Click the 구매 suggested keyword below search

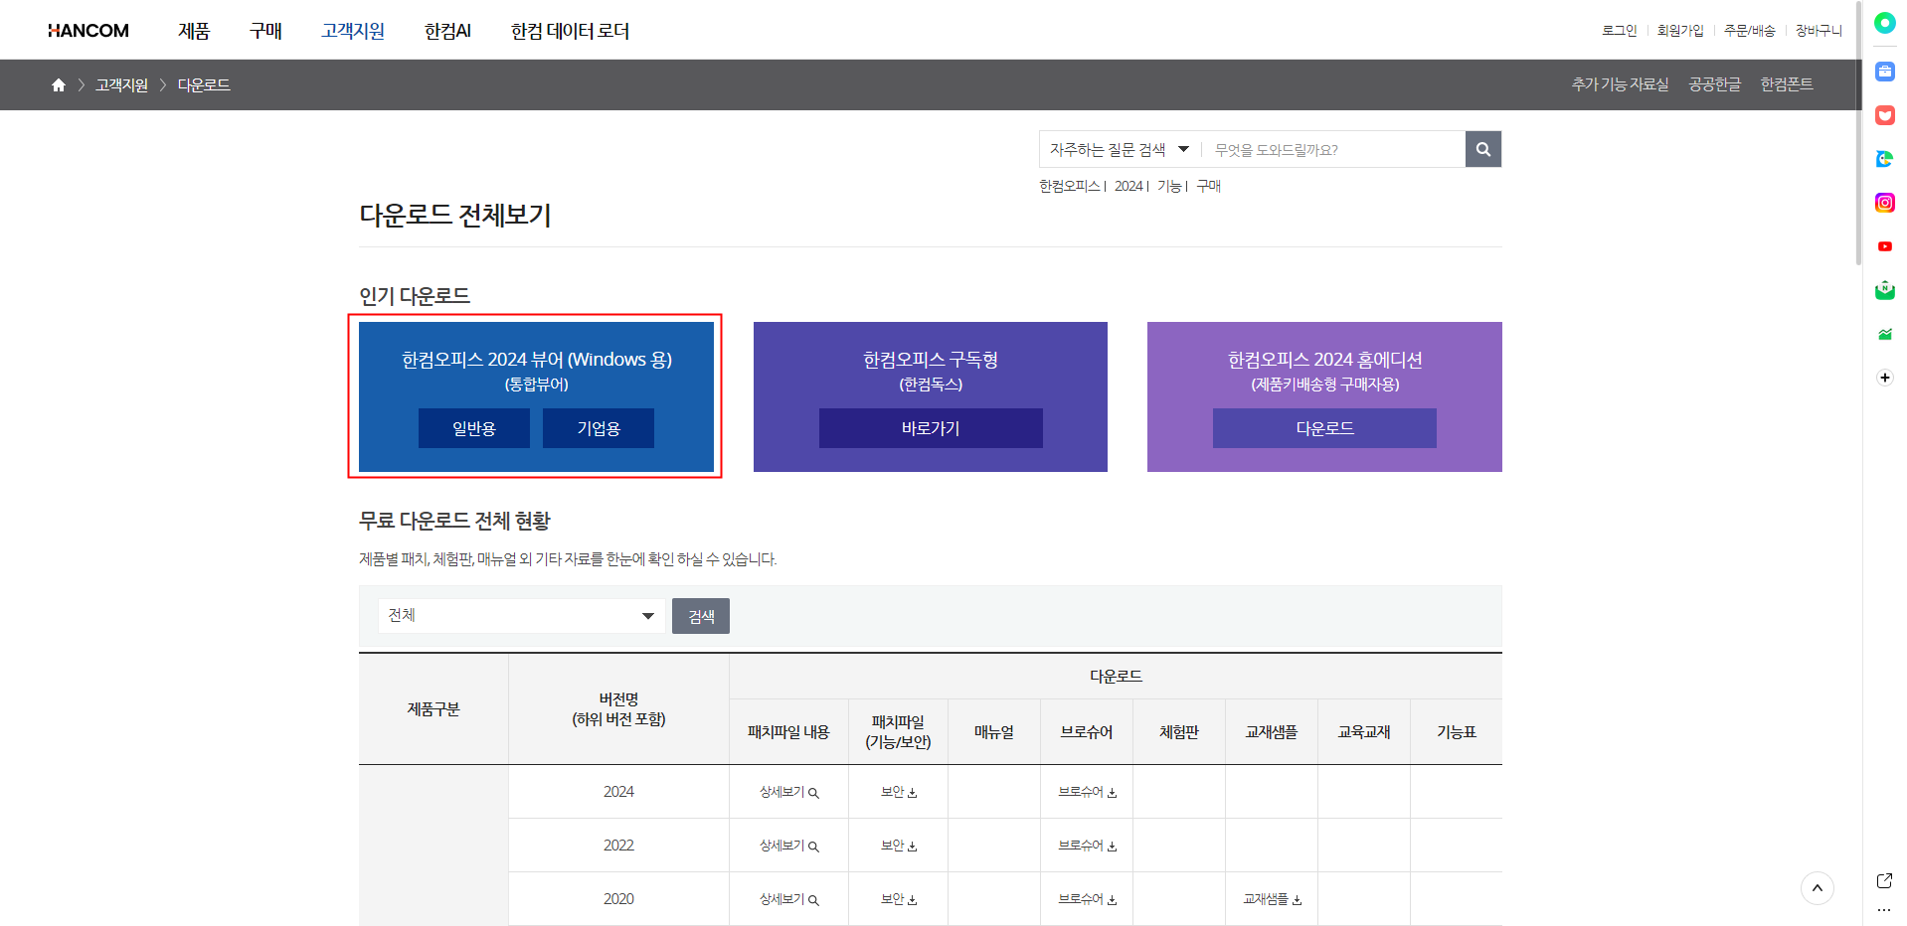[1209, 186]
